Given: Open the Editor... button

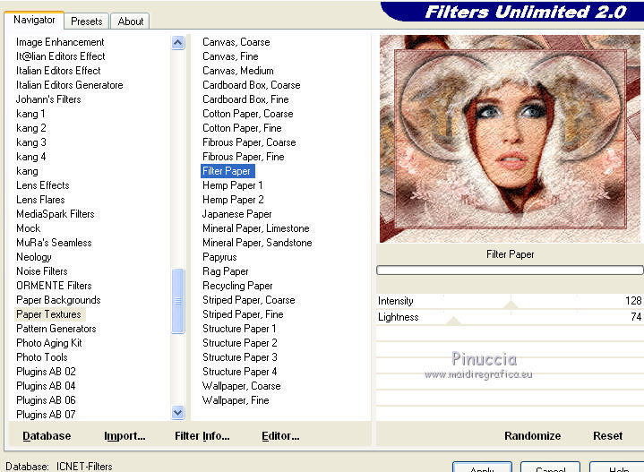Looking at the screenshot, I should tap(280, 436).
